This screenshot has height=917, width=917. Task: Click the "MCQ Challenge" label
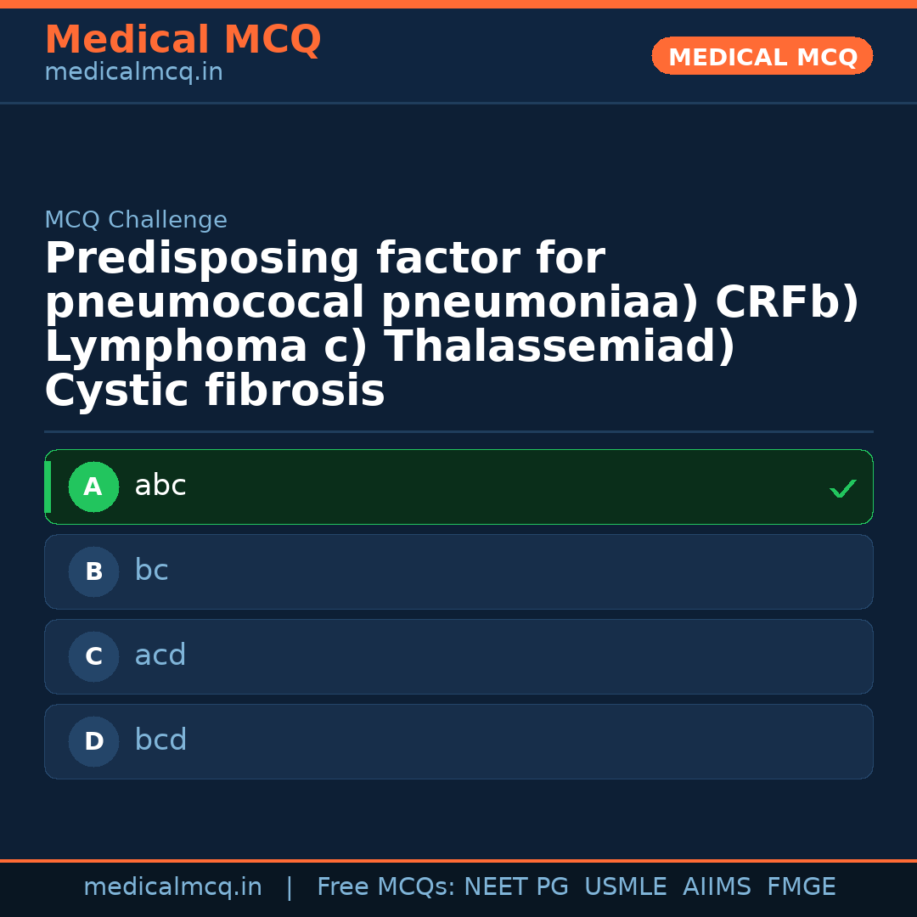(x=136, y=220)
